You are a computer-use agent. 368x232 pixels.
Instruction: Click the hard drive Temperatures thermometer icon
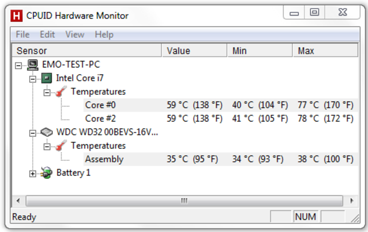(61, 146)
